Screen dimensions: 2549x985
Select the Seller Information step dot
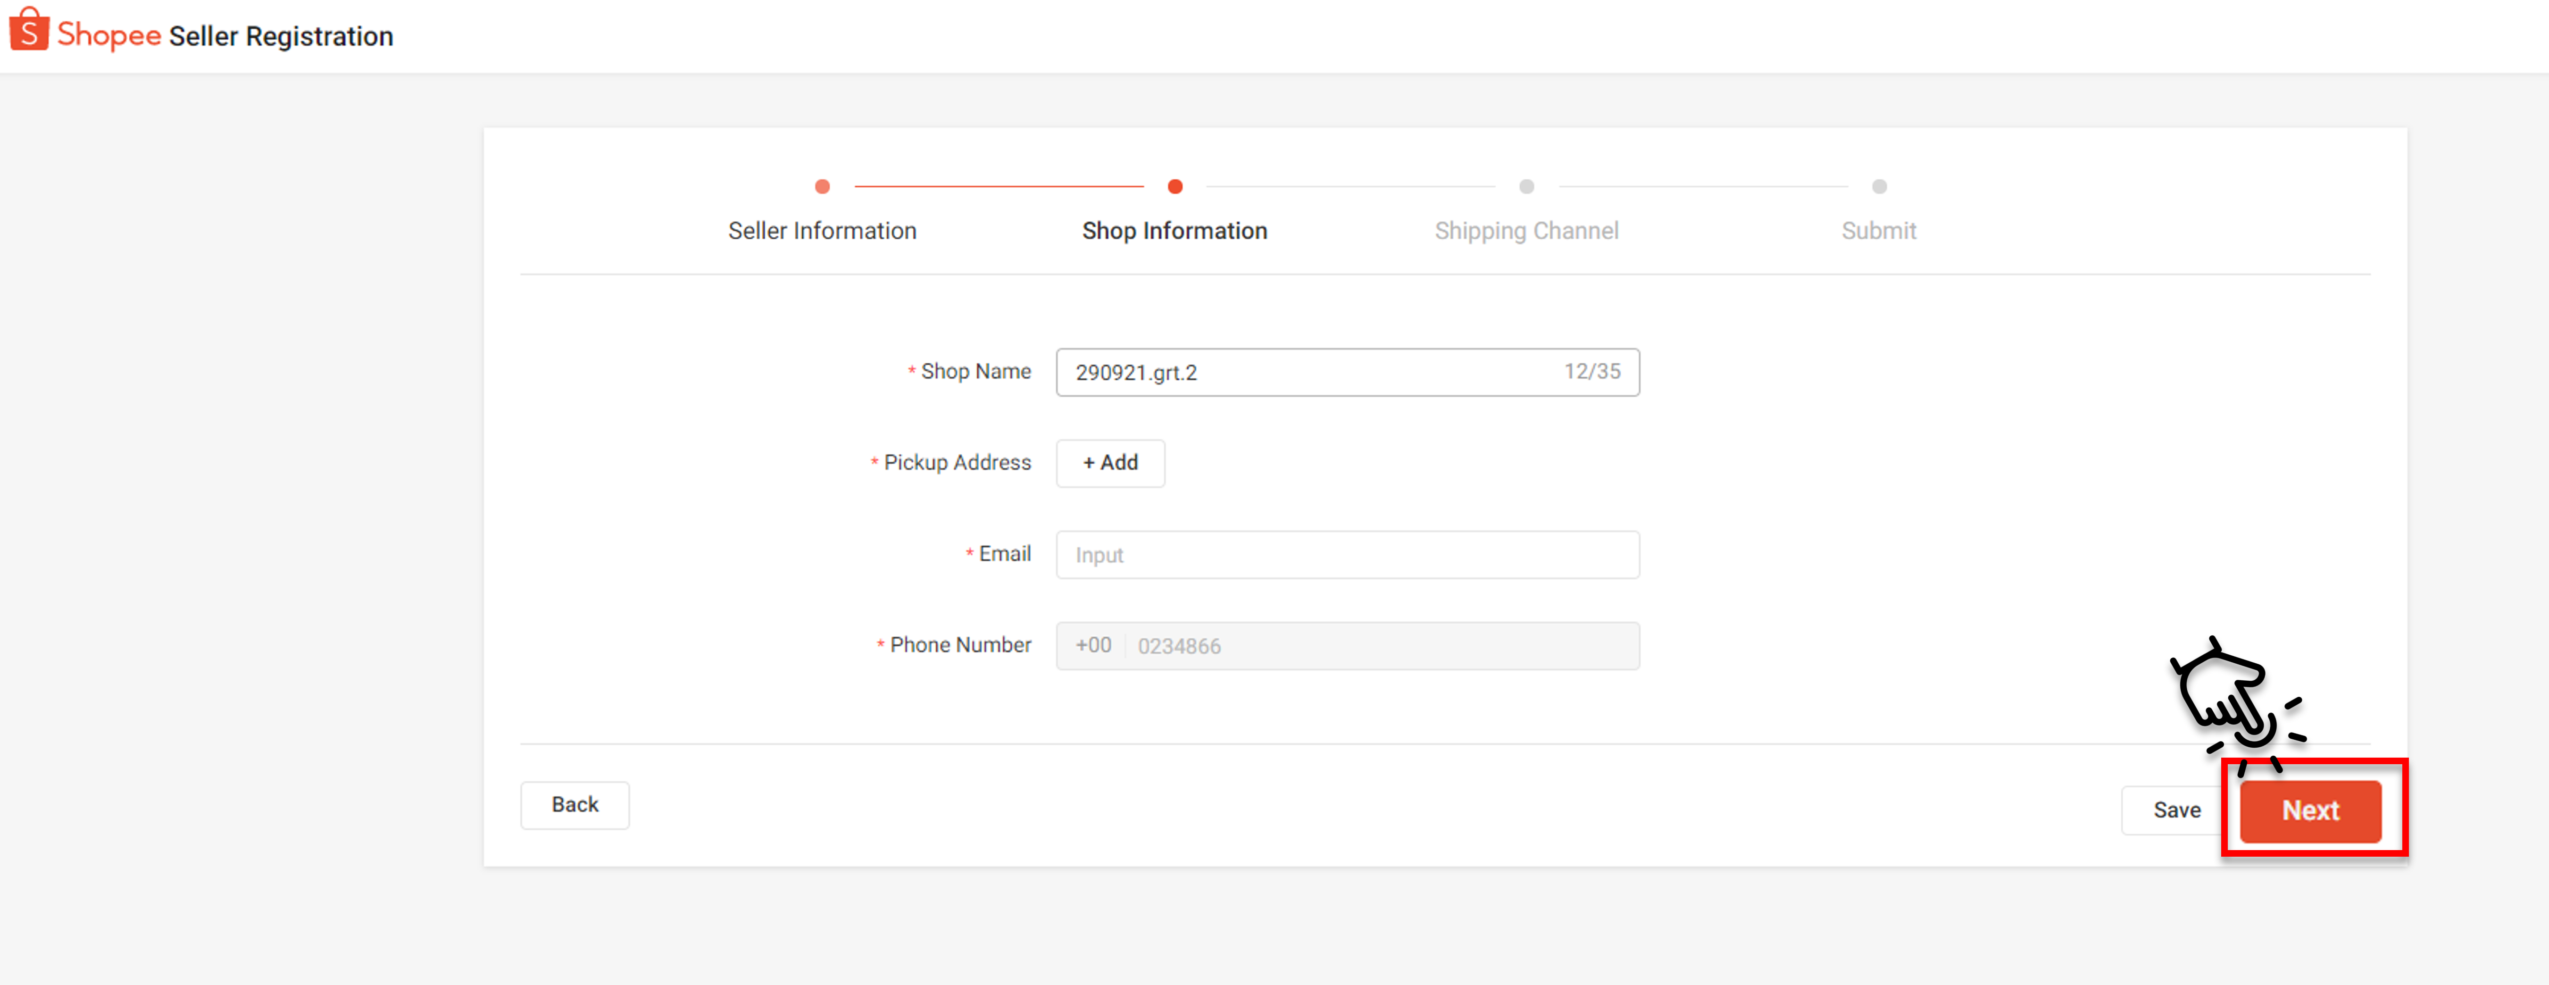[x=822, y=186]
